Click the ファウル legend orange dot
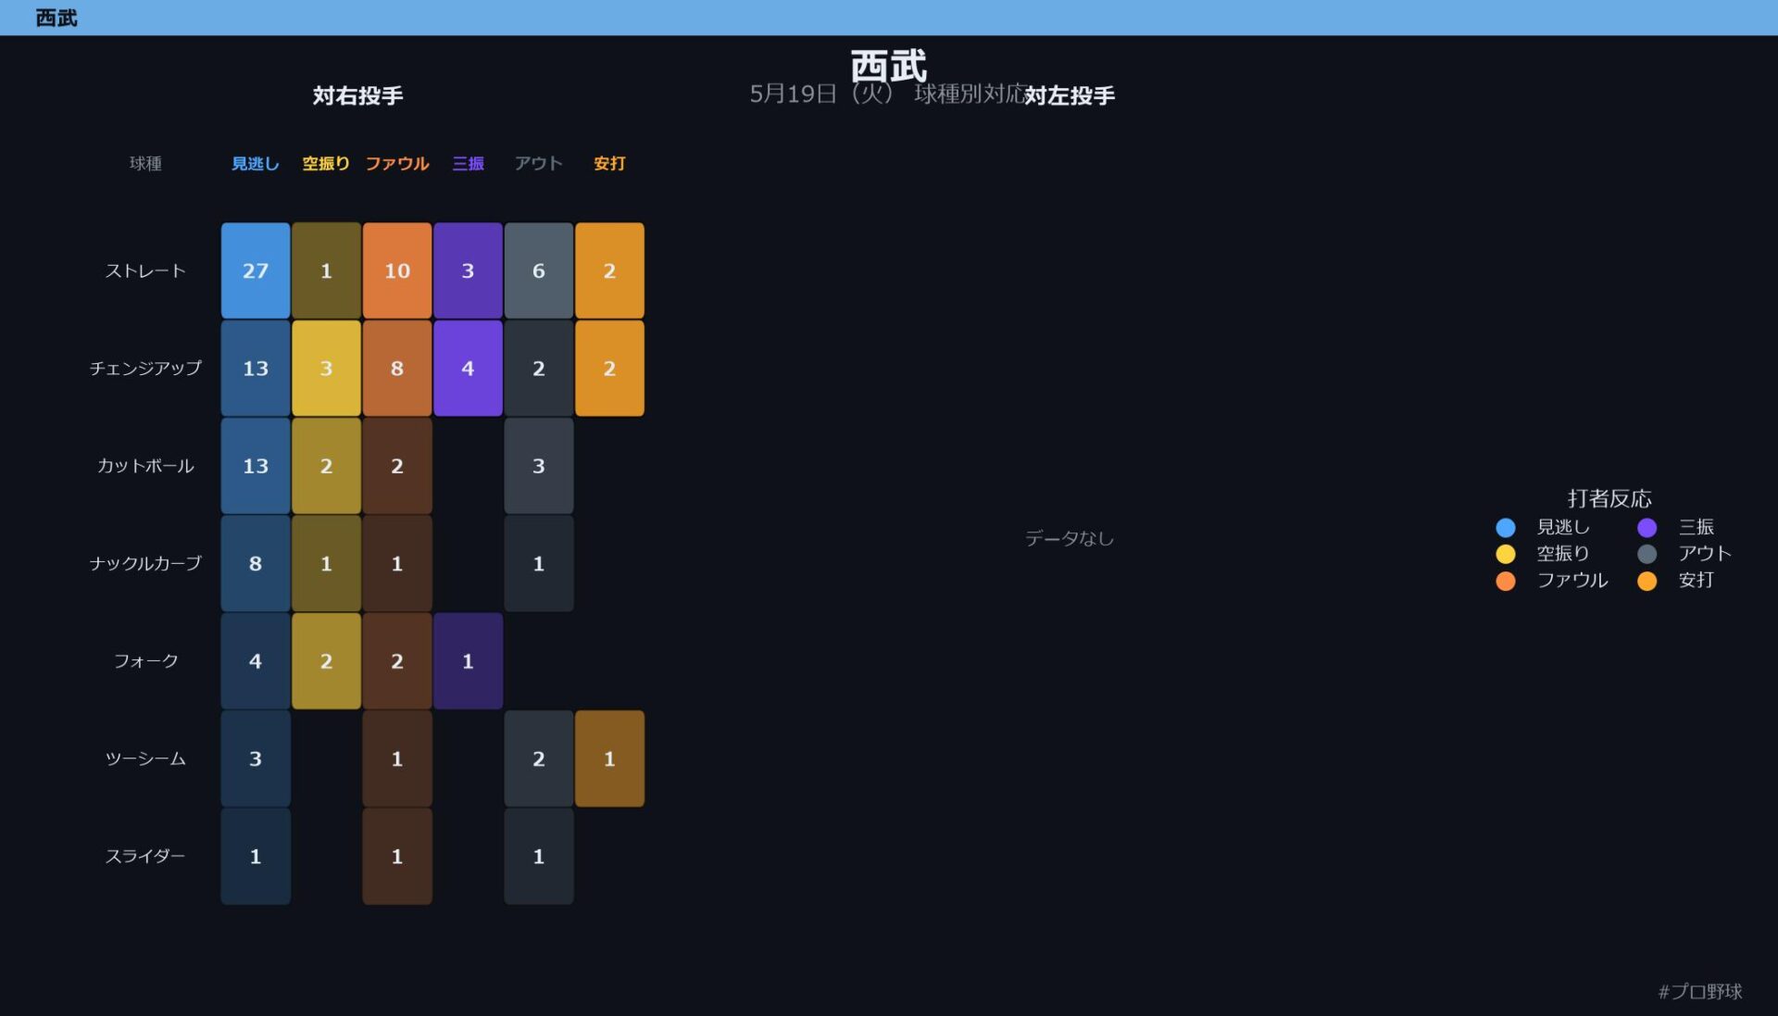This screenshot has height=1016, width=1778. tap(1506, 581)
